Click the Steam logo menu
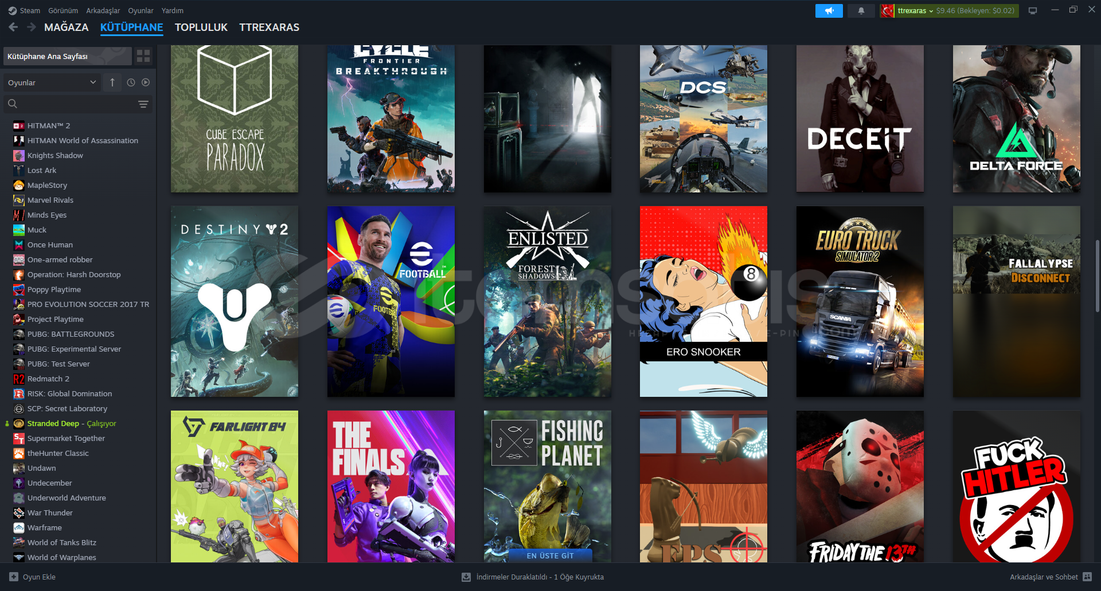The height and width of the screenshot is (591, 1101). pyautogui.click(x=24, y=10)
